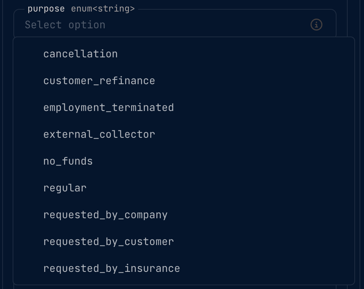Screen dimensions: 364x289
Task: Click the purpose field label
Action: point(46,9)
